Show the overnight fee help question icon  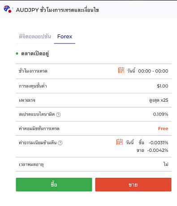pyautogui.click(x=60, y=143)
